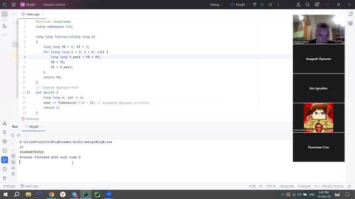Open the Services tool window icon
The width and height of the screenshot is (355, 199).
[x=4, y=142]
